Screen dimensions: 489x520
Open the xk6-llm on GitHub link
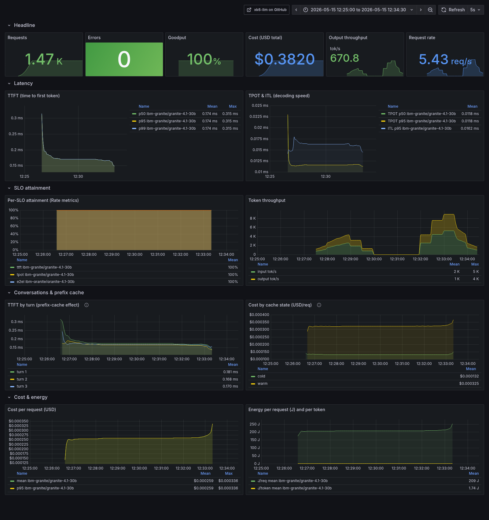click(267, 10)
